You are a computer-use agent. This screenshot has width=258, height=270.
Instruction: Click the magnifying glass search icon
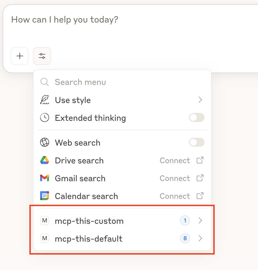click(x=45, y=82)
